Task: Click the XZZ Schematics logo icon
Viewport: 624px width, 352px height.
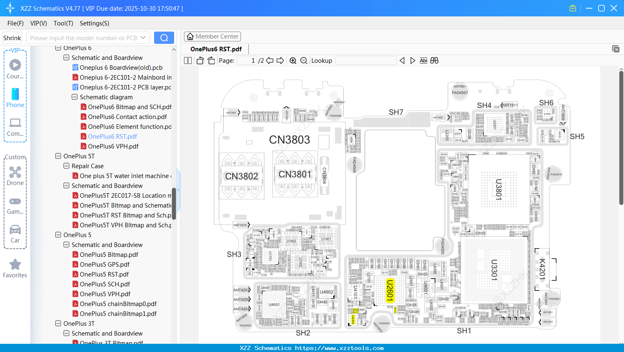Action: 10,8
